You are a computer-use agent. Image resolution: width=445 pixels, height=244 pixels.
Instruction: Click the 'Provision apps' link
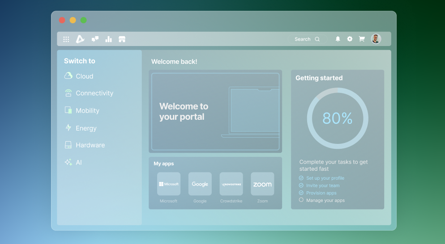pos(321,193)
